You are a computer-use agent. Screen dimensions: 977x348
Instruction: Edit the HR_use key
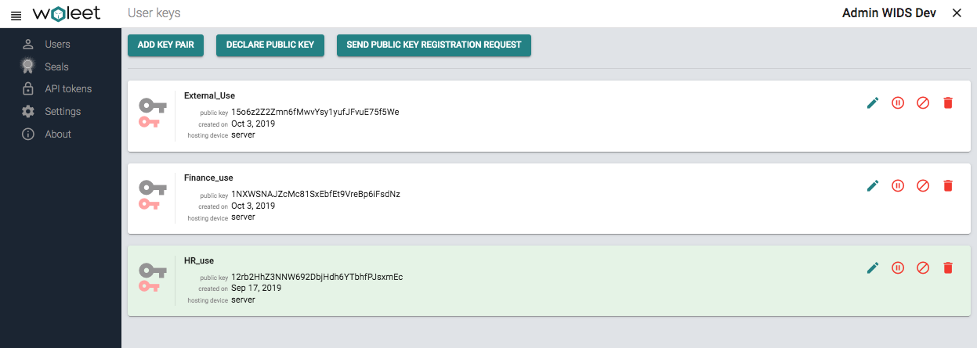(873, 267)
